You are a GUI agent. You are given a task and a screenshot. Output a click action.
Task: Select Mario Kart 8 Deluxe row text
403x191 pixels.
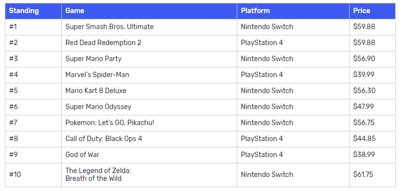click(96, 91)
